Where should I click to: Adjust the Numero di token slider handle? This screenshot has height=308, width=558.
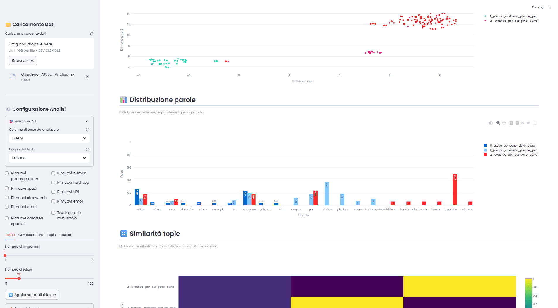19,279
